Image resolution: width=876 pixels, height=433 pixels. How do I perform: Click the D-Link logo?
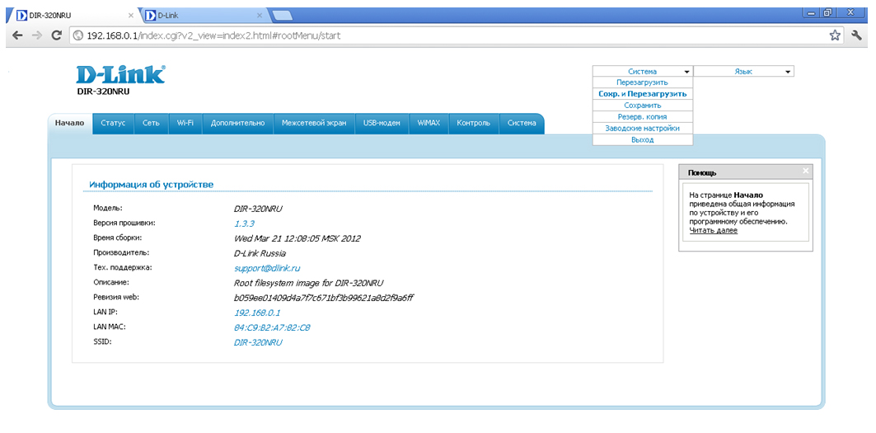120,75
